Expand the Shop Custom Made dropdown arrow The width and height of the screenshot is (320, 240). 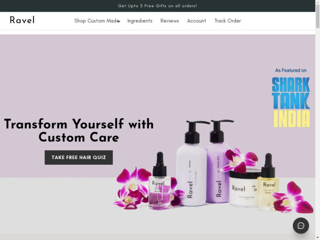point(119,21)
